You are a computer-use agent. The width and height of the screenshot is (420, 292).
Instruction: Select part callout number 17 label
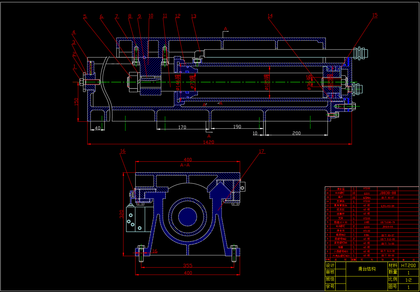[x=261, y=151]
